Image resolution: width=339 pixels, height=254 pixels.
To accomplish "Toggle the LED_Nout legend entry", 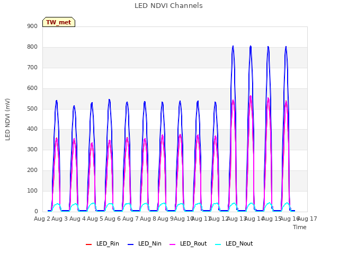I will [234, 243].
